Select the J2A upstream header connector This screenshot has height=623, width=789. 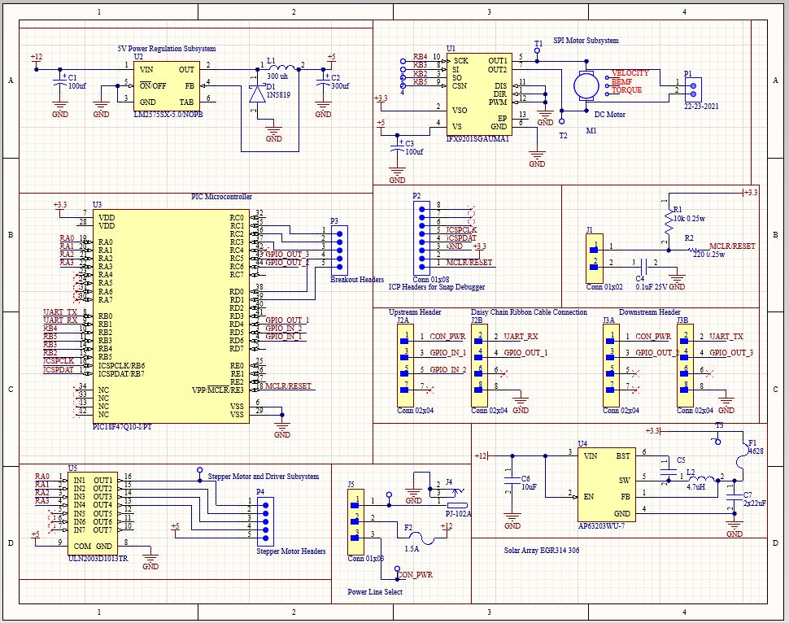(404, 368)
